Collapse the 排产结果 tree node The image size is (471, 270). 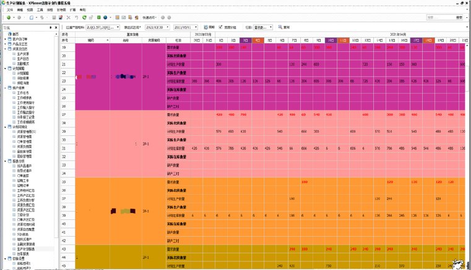pyautogui.click(x=5, y=88)
